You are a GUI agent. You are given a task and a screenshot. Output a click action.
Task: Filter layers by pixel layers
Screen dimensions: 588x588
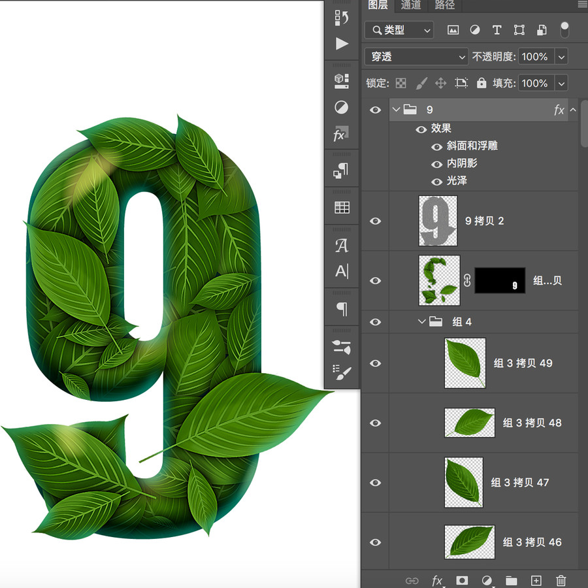click(453, 30)
